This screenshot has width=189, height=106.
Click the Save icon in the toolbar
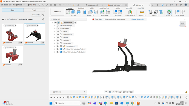60,5
